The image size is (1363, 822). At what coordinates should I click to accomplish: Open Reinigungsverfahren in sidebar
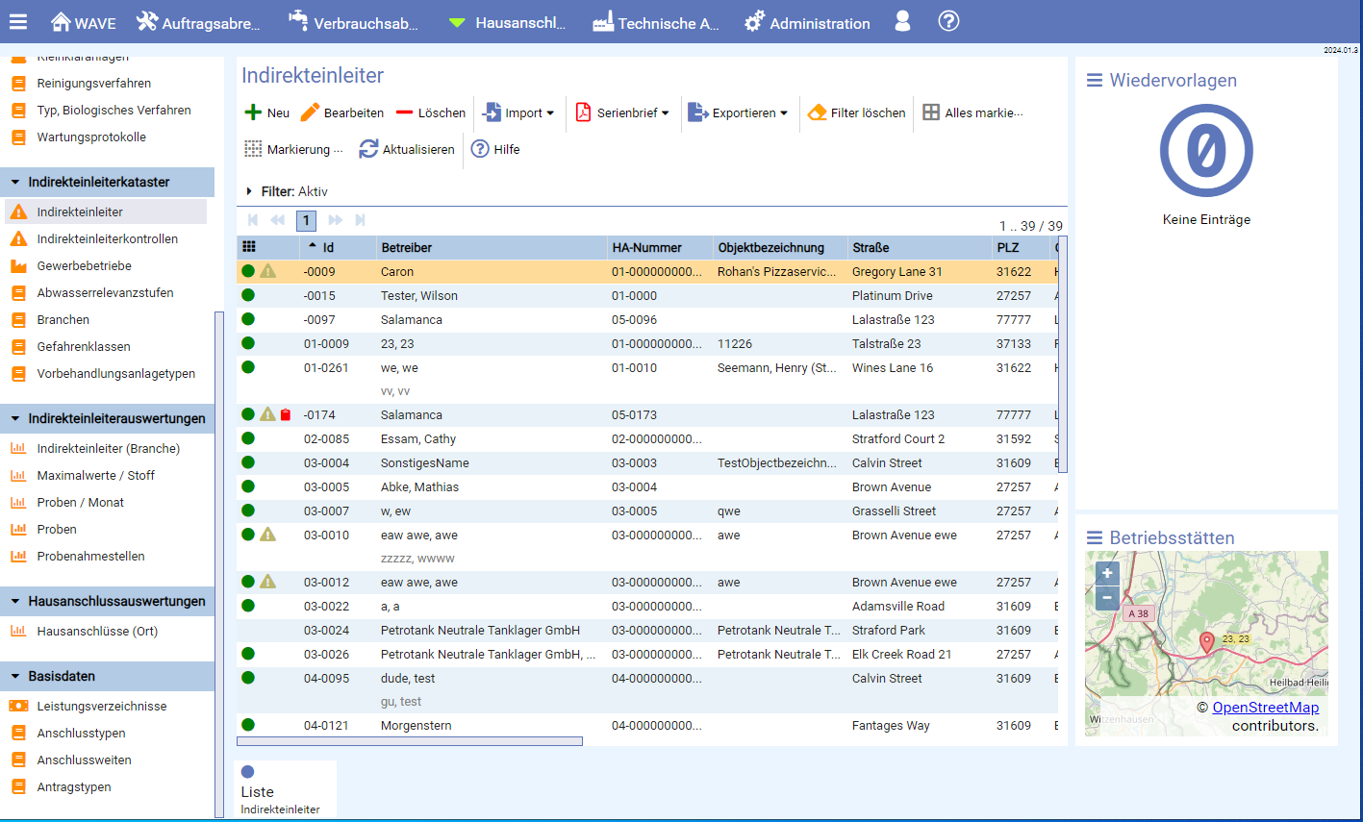93,83
